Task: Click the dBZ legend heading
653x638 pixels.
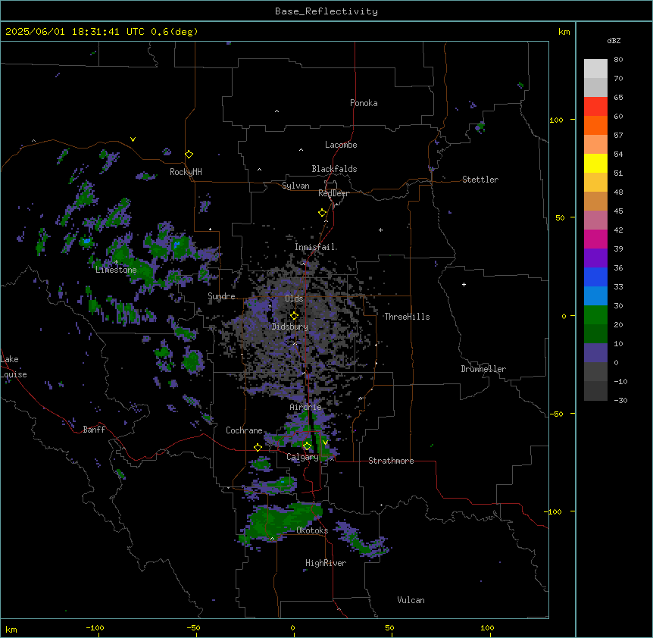Action: point(614,40)
